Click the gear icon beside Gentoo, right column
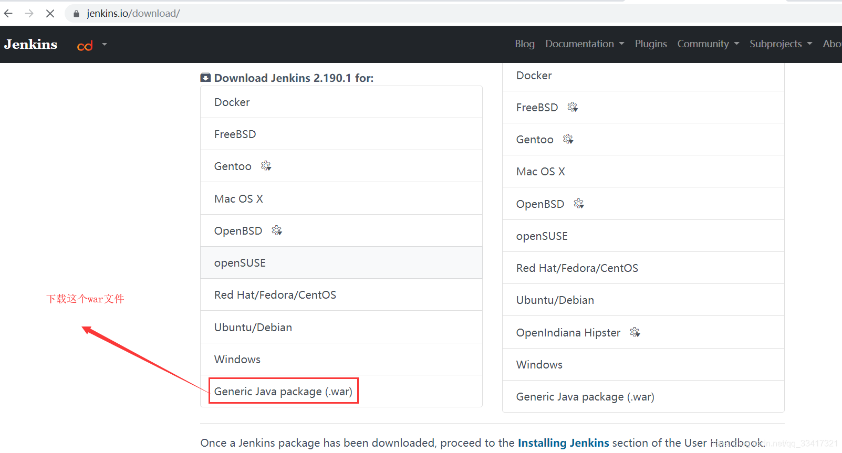The width and height of the screenshot is (842, 453). point(568,139)
